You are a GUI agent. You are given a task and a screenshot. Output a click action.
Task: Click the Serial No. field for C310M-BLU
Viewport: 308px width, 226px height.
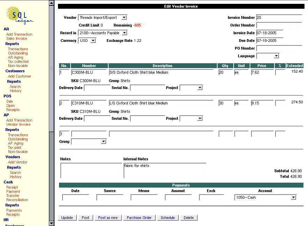147,118
